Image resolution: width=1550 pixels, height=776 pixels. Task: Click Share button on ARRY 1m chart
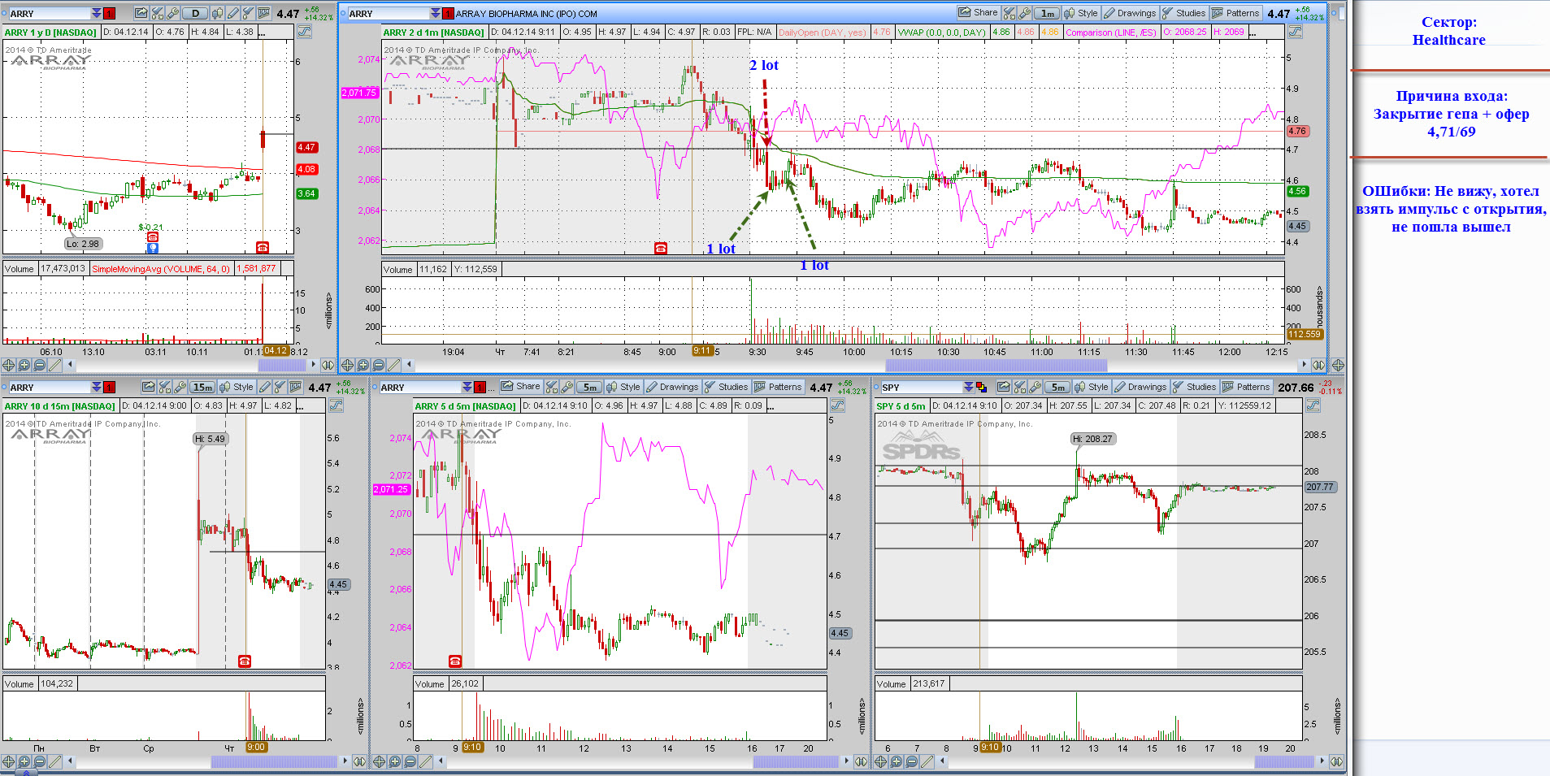(x=978, y=13)
